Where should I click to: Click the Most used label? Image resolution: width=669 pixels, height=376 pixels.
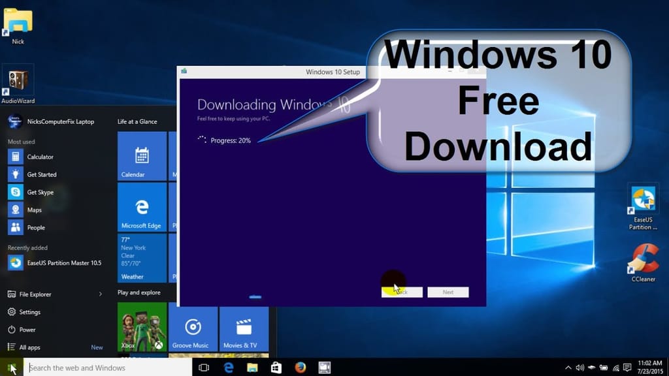click(x=22, y=142)
